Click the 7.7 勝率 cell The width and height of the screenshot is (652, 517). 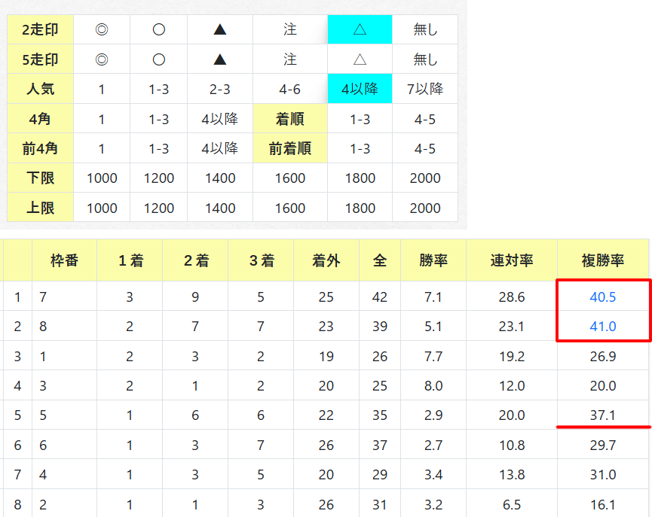point(433,356)
